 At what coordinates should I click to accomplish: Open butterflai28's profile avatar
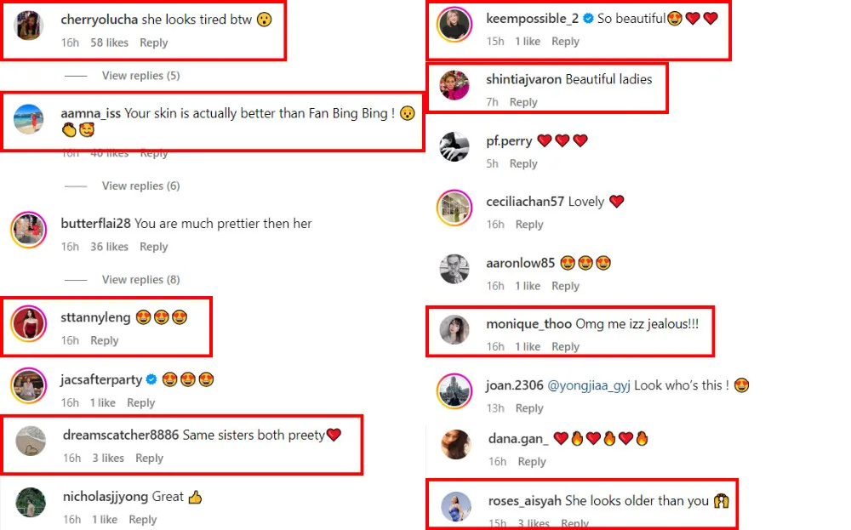[28, 231]
